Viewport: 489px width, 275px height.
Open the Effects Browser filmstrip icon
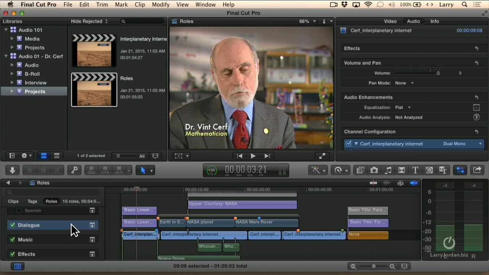pos(360,170)
